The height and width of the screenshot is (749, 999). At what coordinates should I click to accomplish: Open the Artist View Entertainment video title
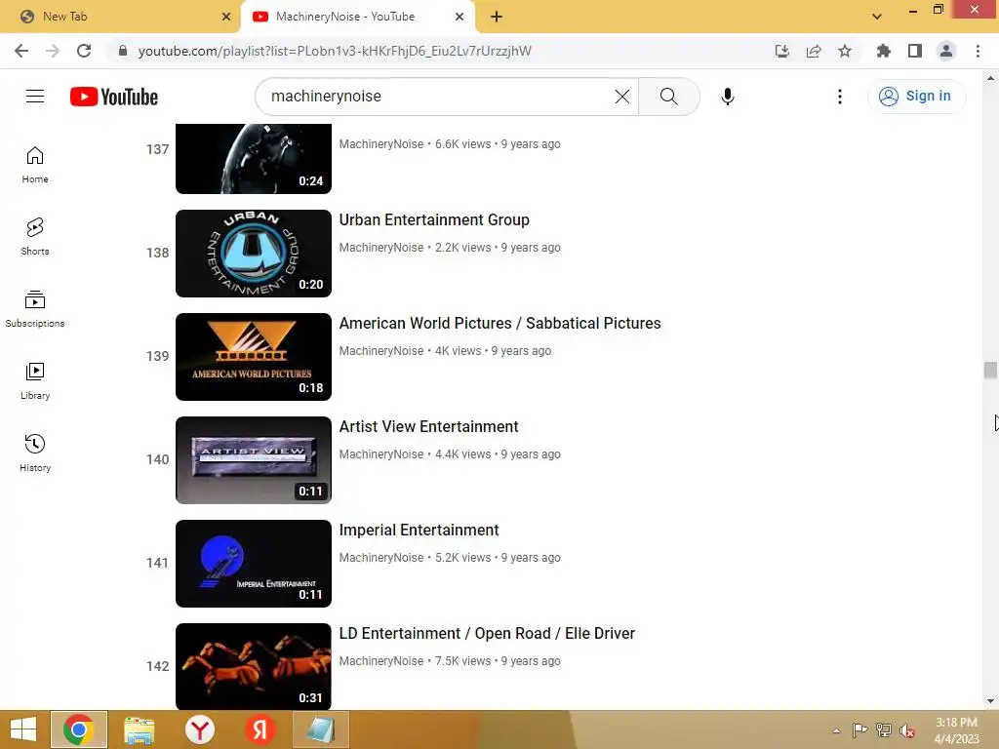click(429, 427)
